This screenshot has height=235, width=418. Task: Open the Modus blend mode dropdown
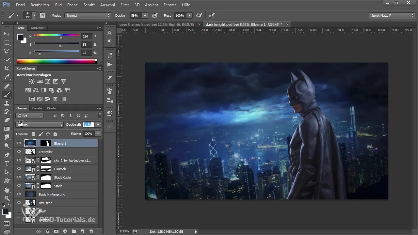88,15
